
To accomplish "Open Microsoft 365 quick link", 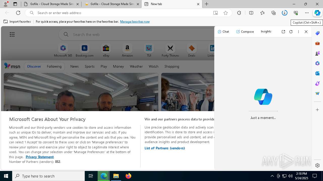I will coord(63,51).
